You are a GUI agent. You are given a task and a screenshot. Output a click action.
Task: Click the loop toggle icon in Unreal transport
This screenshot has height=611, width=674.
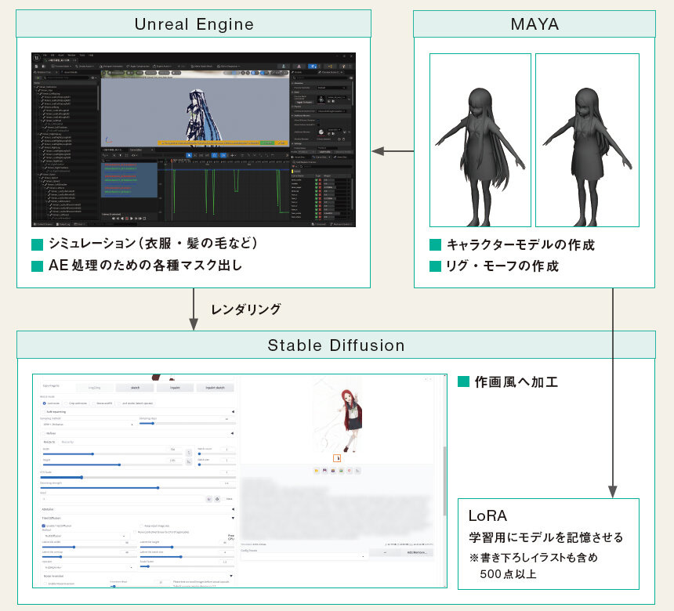point(144,219)
